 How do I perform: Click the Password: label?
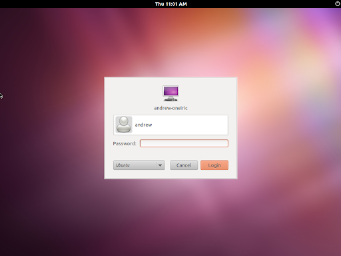[x=125, y=143]
